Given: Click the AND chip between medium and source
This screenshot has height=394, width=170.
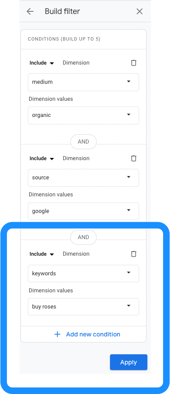Looking at the screenshot, I should pyautogui.click(x=83, y=142).
